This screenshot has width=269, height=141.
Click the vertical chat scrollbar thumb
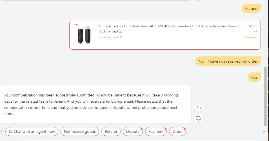[x=265, y=96]
